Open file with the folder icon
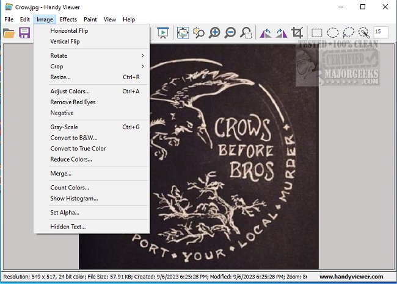 9,33
